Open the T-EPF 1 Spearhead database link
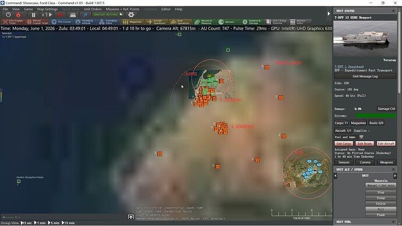 coord(349,66)
